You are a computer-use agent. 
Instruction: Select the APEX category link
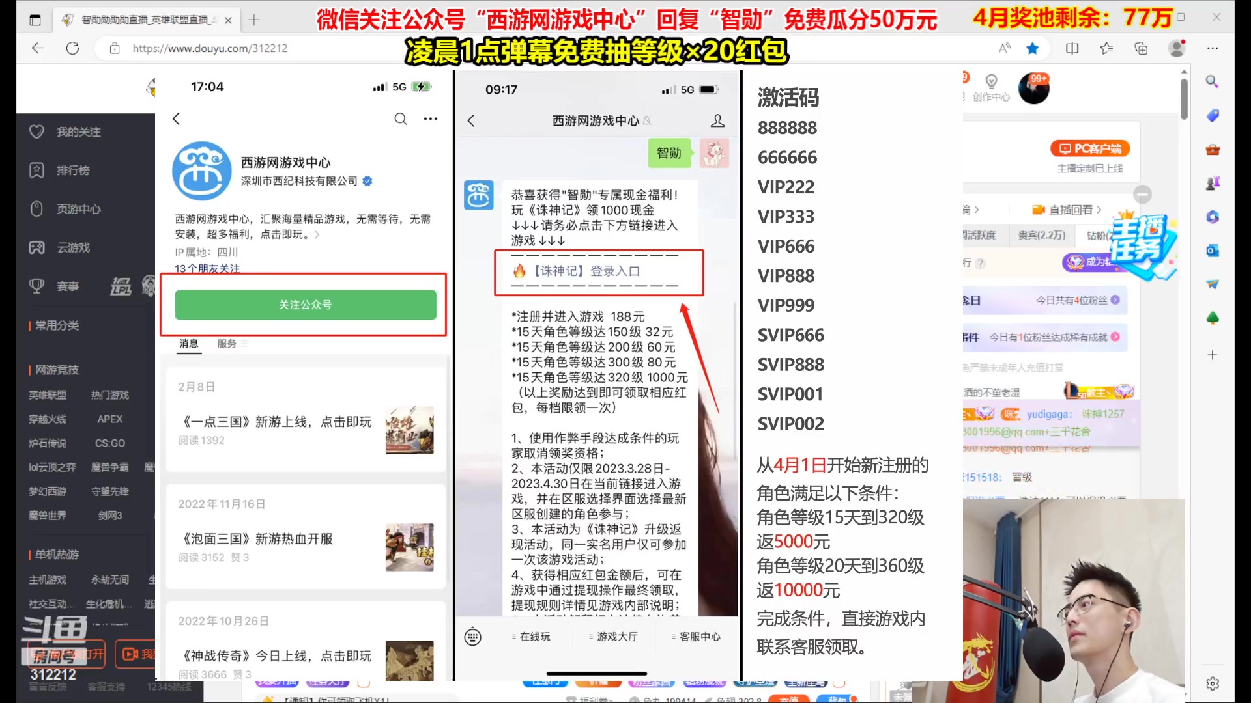[x=110, y=419]
